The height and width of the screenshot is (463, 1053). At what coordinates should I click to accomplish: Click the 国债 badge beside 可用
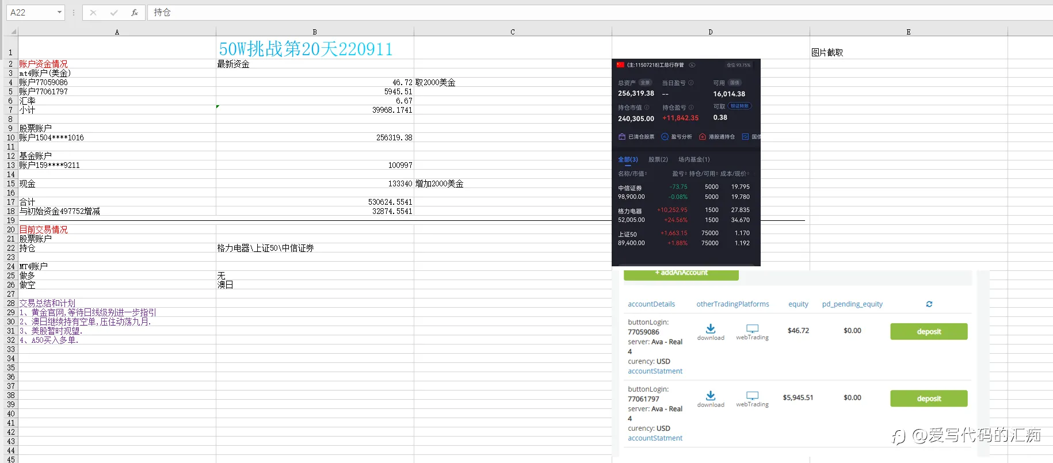tap(735, 82)
